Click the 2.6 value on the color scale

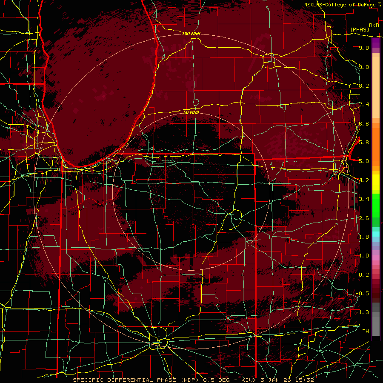click(364, 218)
